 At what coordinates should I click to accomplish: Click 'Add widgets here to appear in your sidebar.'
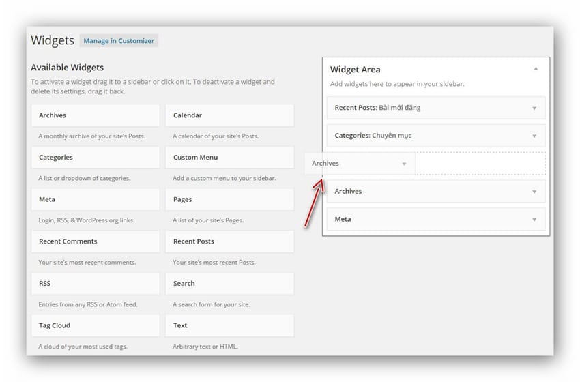[397, 84]
